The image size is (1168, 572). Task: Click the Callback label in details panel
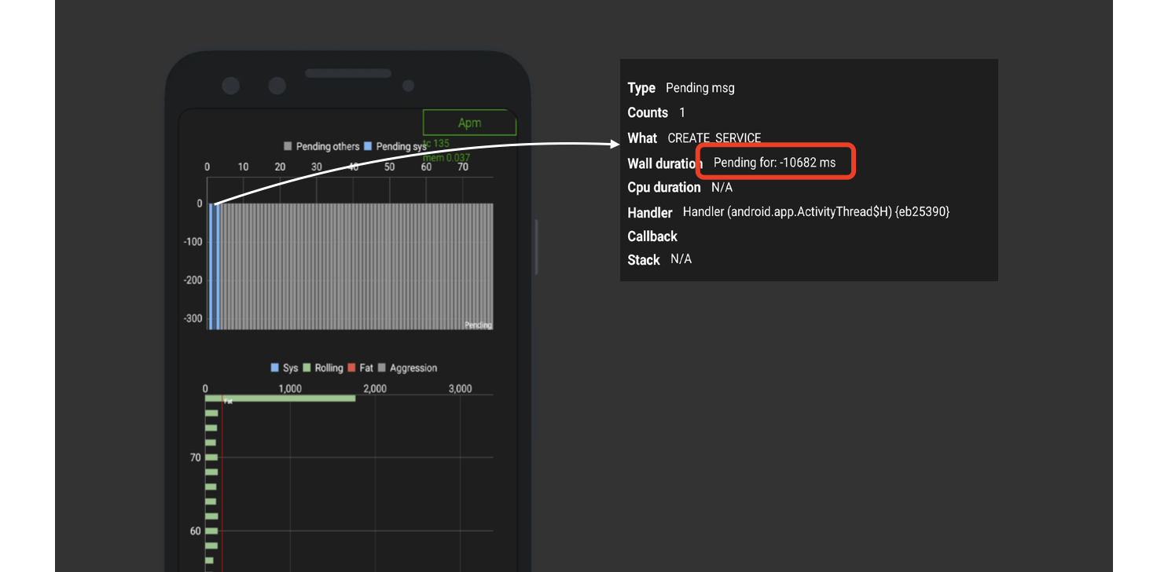(652, 236)
